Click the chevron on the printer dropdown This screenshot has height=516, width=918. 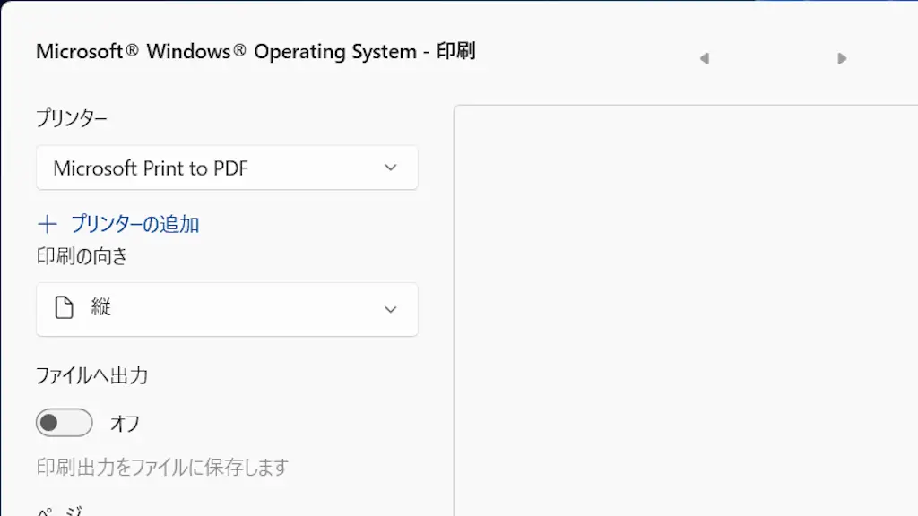(390, 168)
